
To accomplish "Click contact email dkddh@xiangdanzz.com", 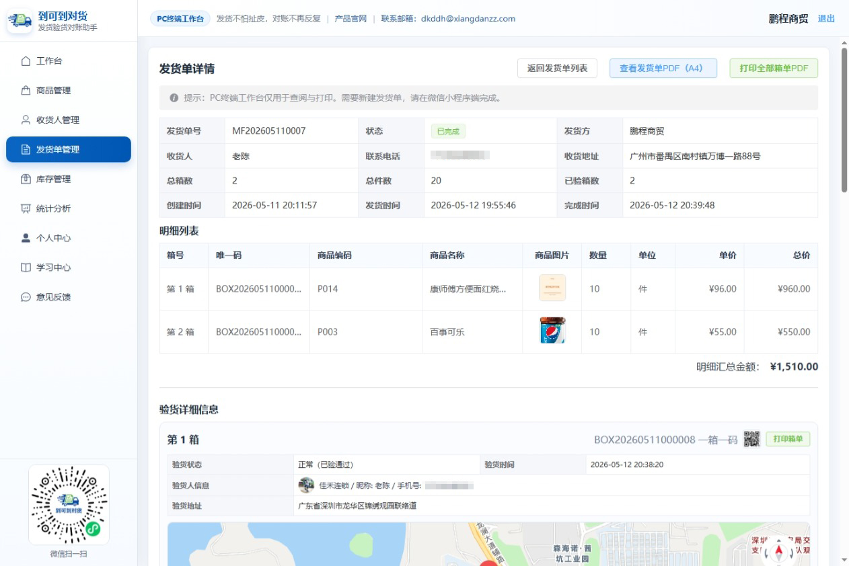I will (x=468, y=19).
